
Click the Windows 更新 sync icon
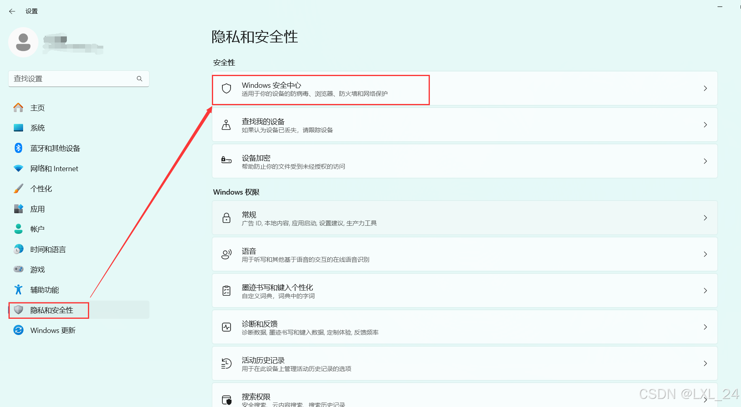pyautogui.click(x=18, y=330)
